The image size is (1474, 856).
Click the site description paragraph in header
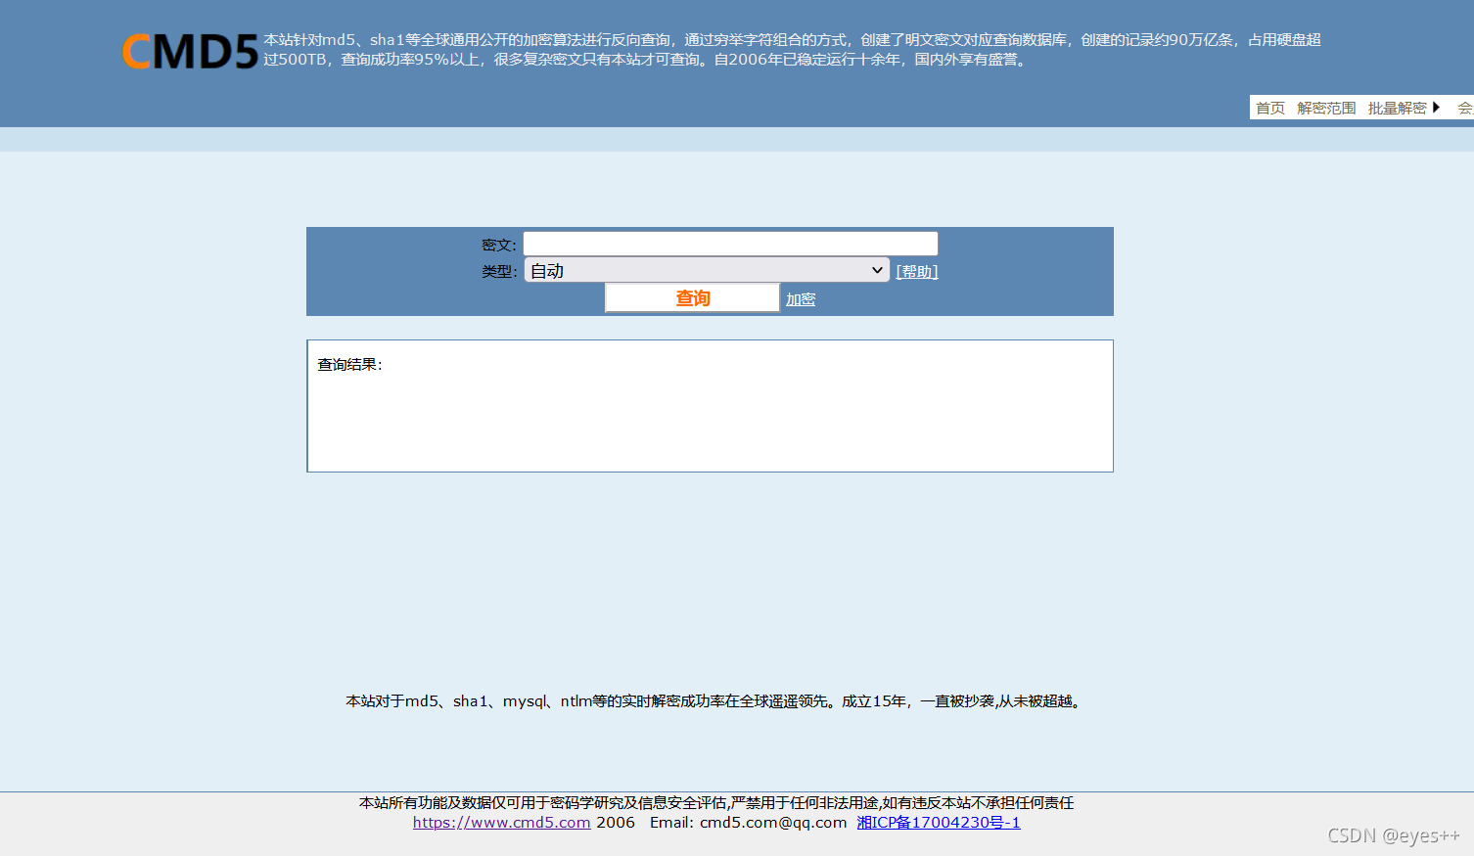pos(792,50)
